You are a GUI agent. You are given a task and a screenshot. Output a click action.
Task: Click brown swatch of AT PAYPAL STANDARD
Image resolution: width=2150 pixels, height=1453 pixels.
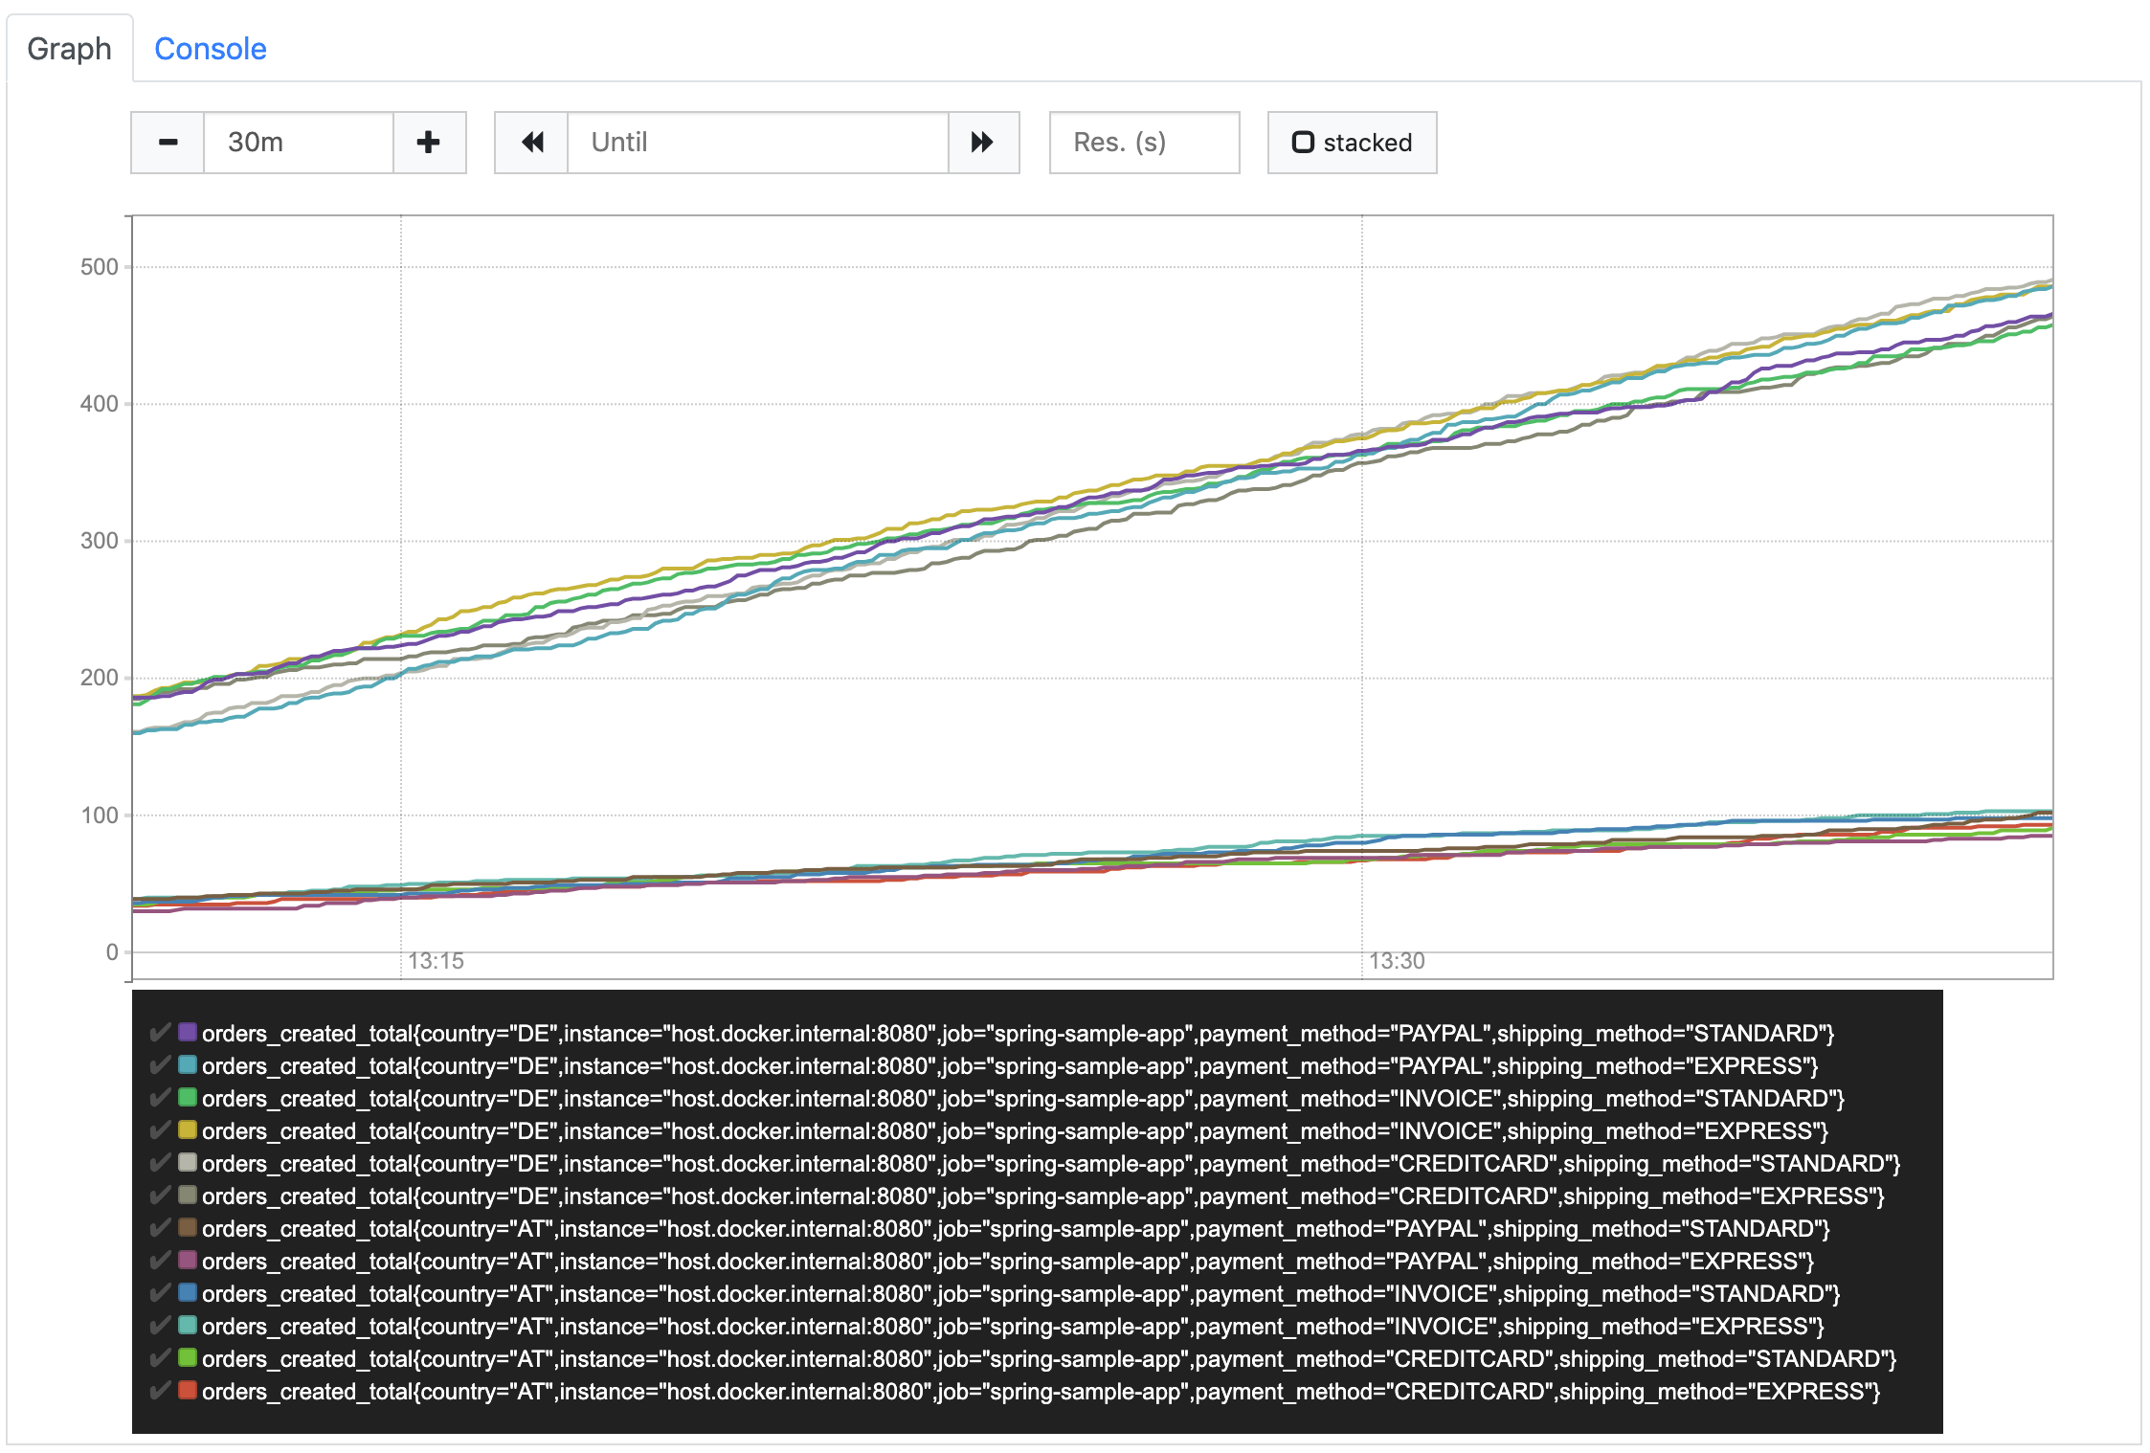pyautogui.click(x=188, y=1227)
